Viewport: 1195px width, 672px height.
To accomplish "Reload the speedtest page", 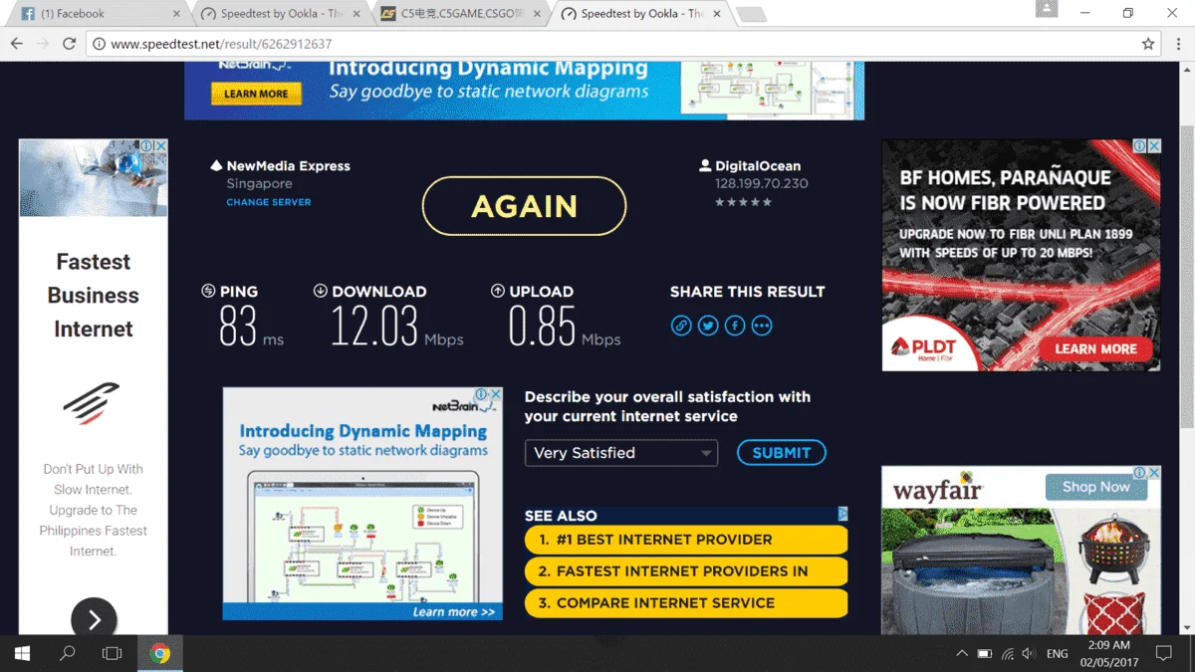I will click(69, 44).
